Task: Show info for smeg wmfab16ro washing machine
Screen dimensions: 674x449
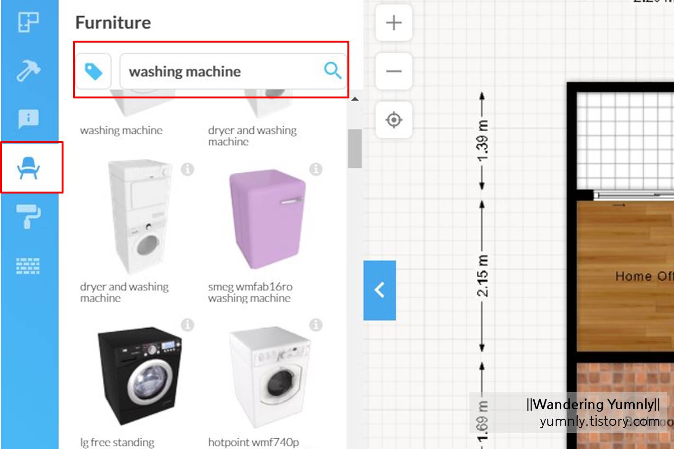Action: [316, 169]
